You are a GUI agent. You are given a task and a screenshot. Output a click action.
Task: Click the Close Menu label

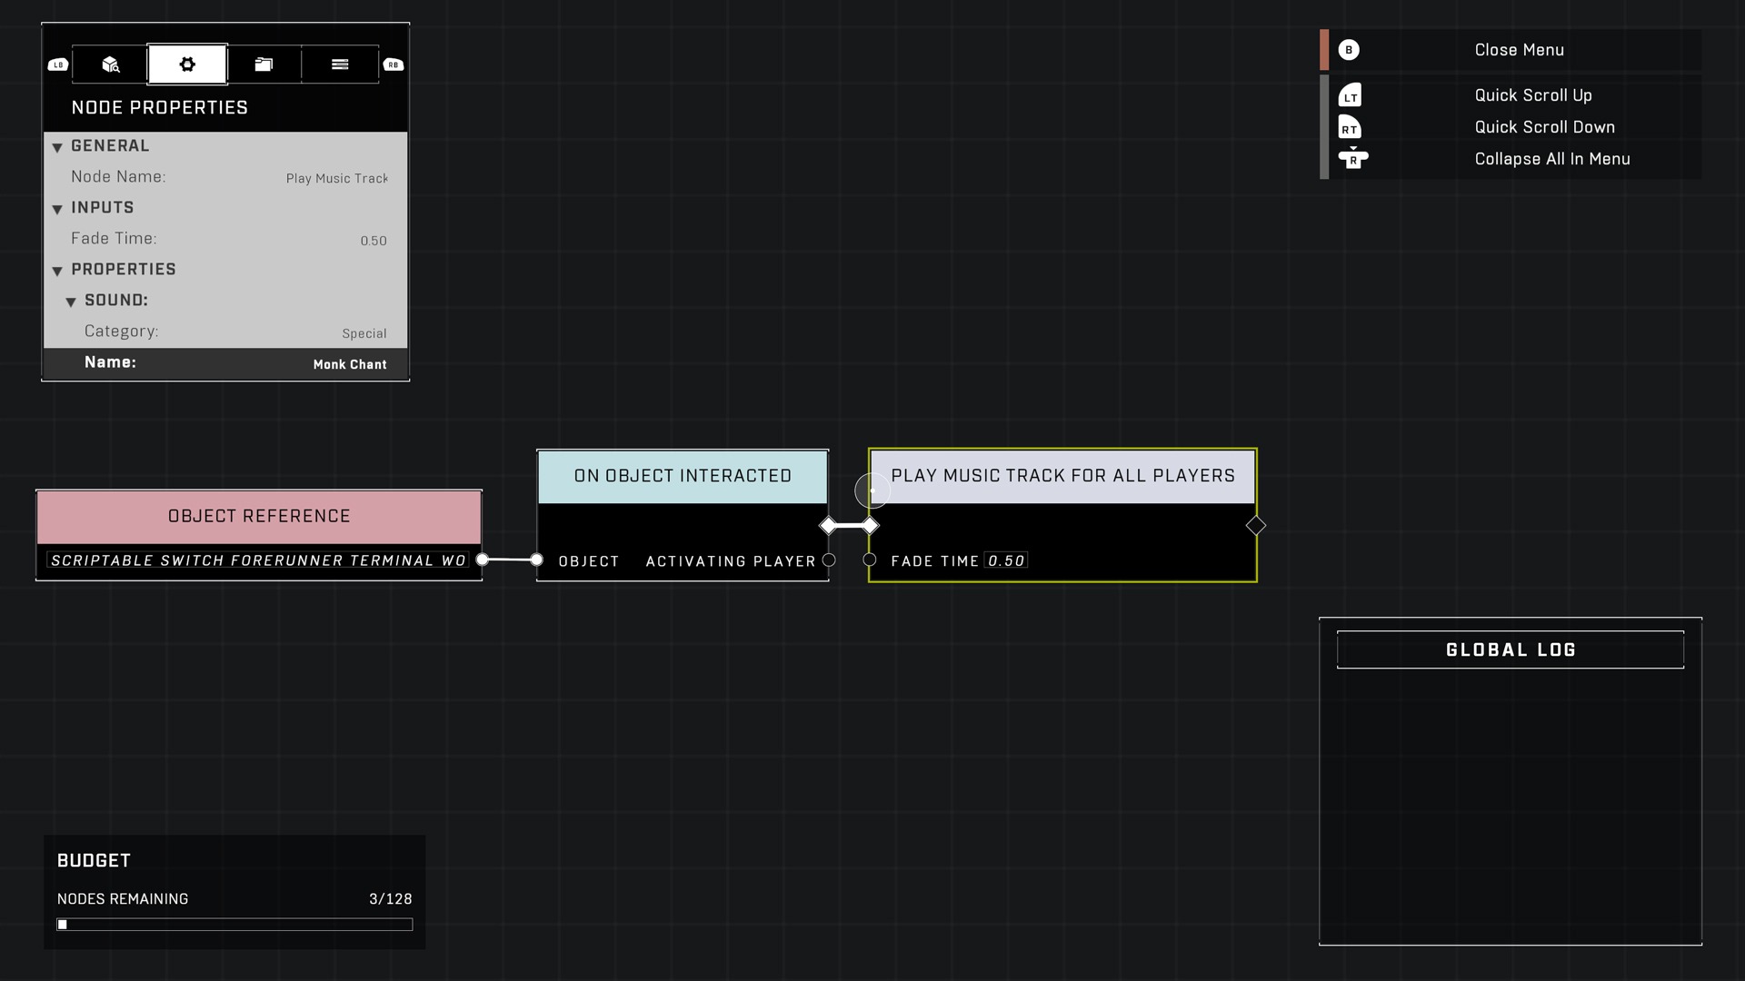pyautogui.click(x=1519, y=50)
